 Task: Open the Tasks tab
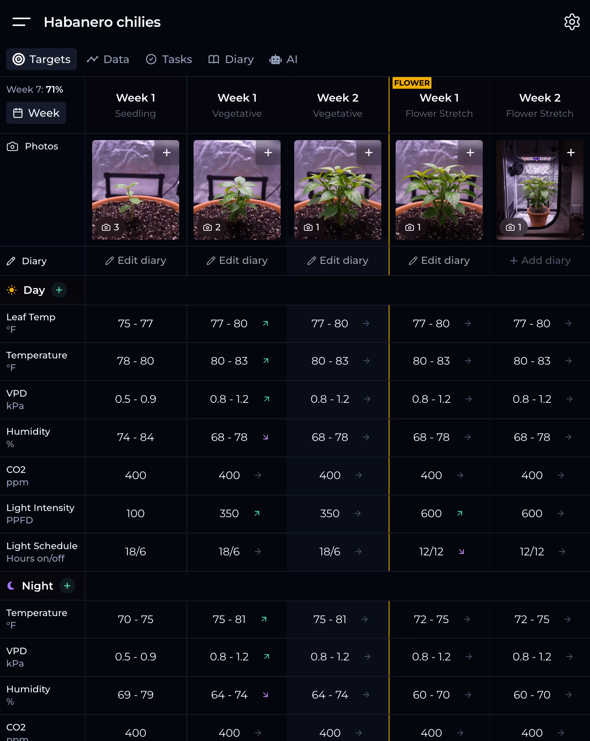(169, 59)
